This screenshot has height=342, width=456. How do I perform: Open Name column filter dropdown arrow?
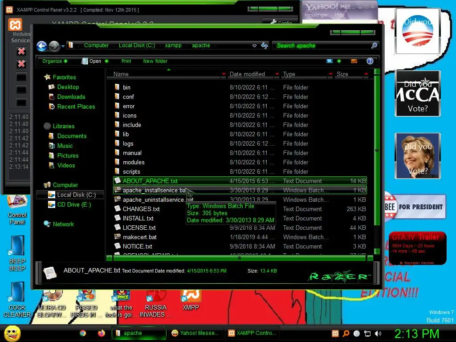pos(224,74)
